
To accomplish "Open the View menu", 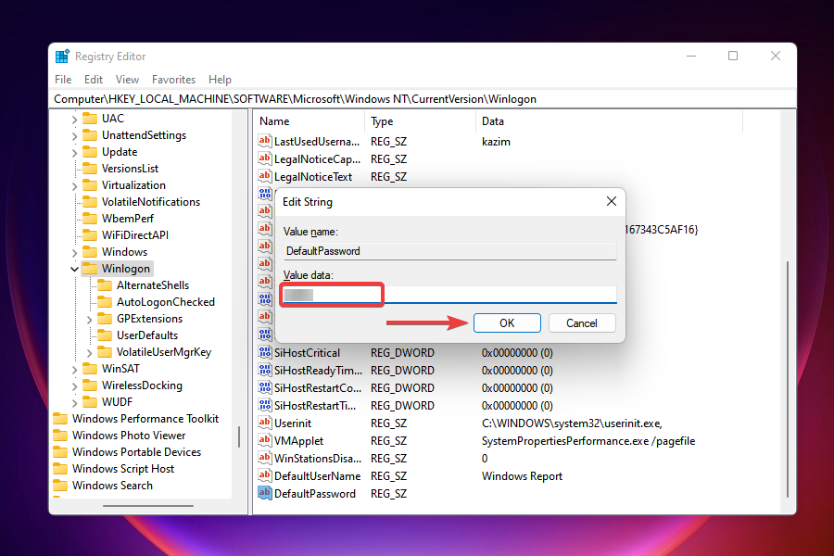I will pos(127,80).
